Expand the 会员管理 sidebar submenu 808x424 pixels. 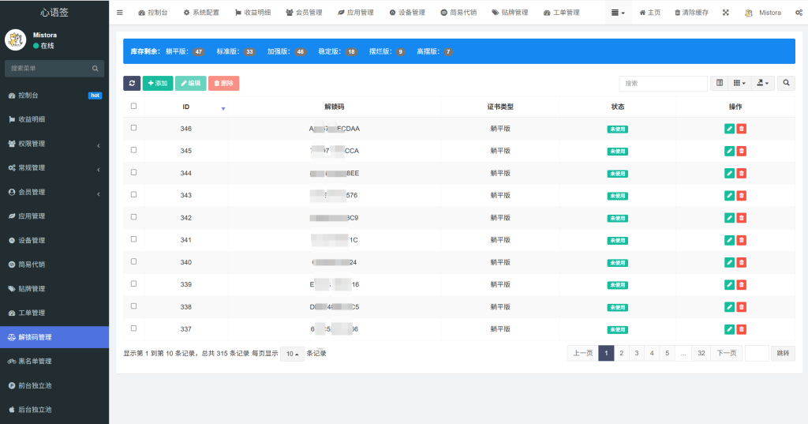[54, 192]
